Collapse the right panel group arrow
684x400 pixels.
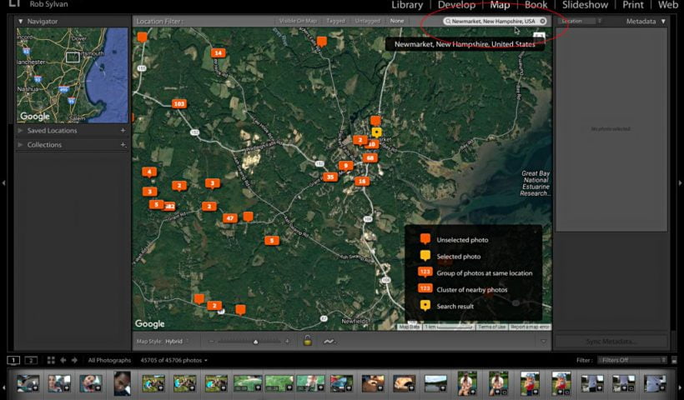pos(680,183)
